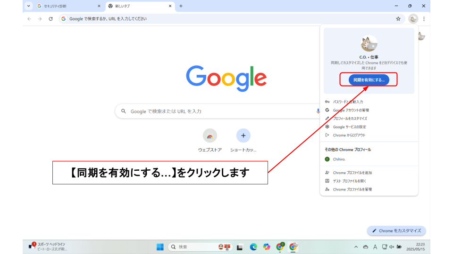This screenshot has width=453, height=254.
Task: Click the Google logo
Action: pos(226,79)
